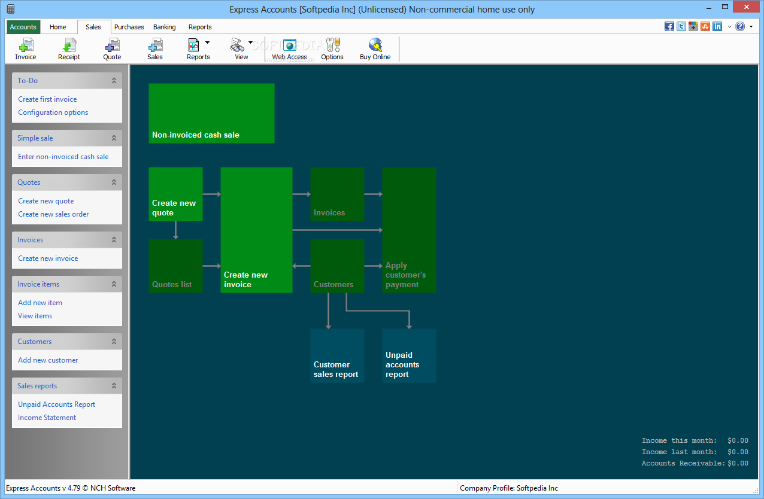Viewport: 764px width, 499px height.
Task: Open View items link
Action: [35, 316]
